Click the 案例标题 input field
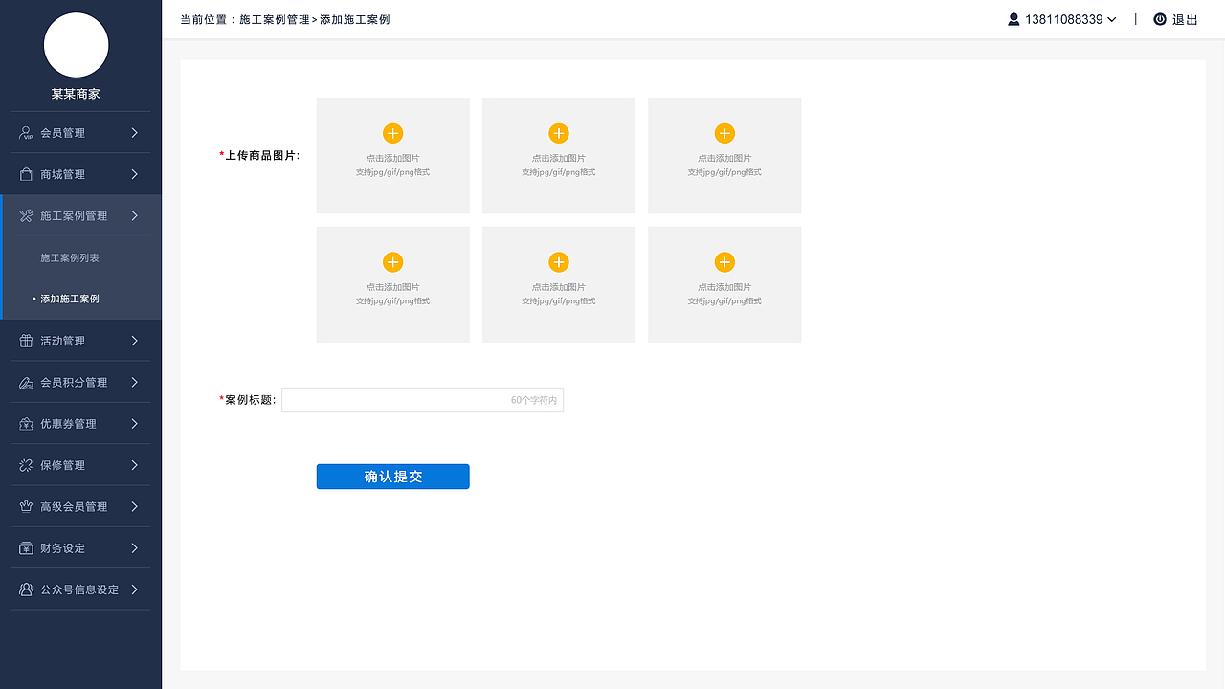The height and width of the screenshot is (689, 1225). tap(422, 400)
